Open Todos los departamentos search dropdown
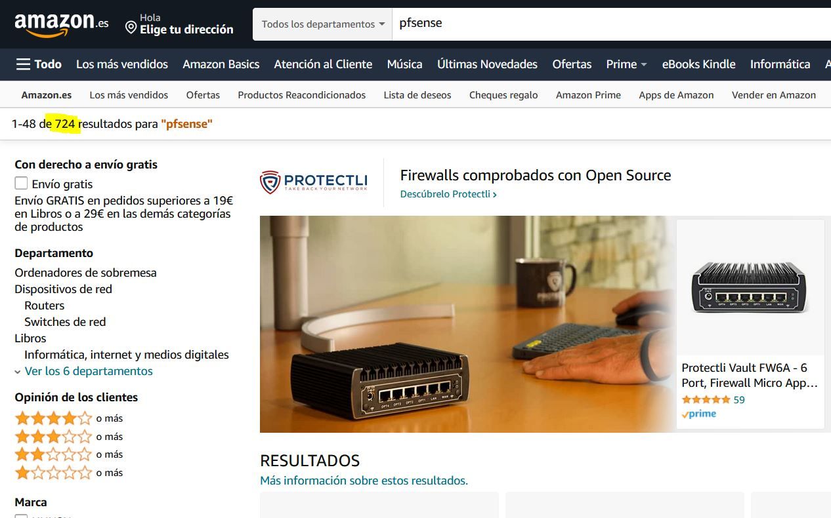This screenshot has height=518, width=831. pyautogui.click(x=323, y=24)
